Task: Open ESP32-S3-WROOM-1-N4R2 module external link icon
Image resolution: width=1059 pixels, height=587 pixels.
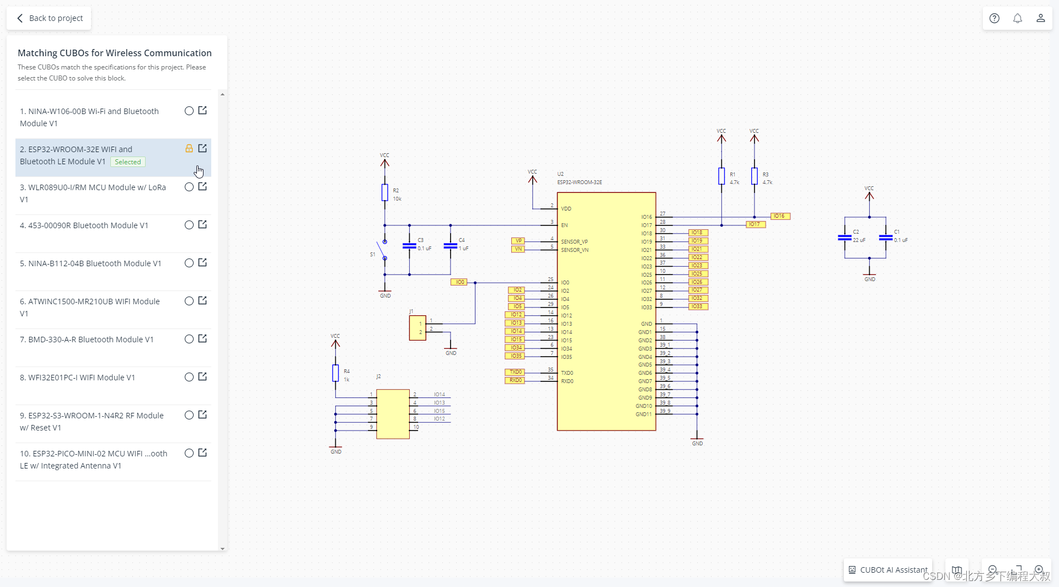Action: (202, 414)
